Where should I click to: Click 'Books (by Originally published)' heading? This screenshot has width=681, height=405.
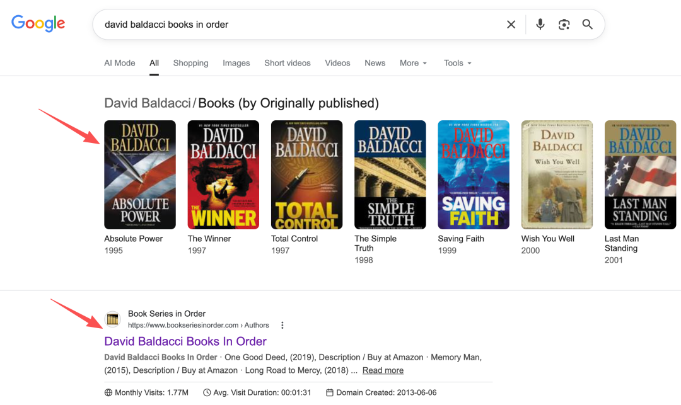click(x=288, y=103)
